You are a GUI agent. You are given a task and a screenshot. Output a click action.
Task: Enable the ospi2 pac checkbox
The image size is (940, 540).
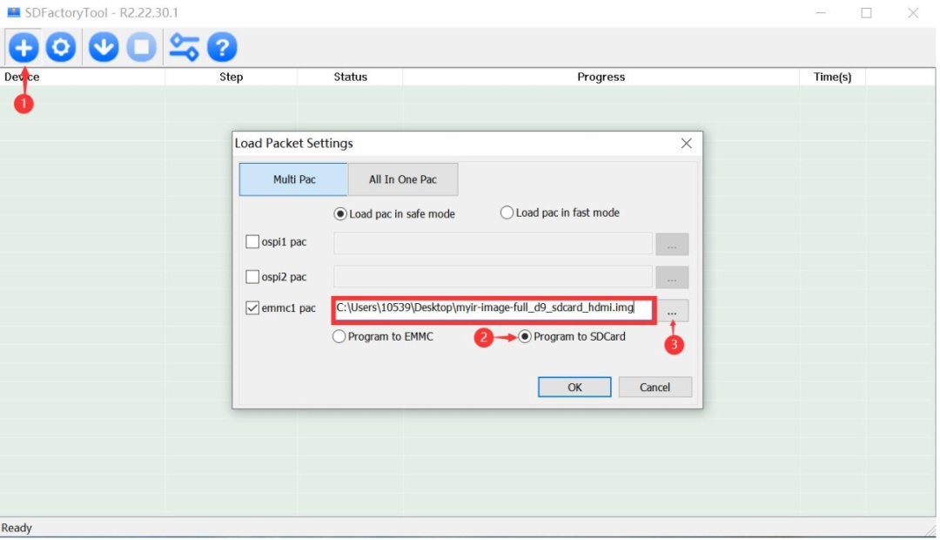(x=252, y=277)
